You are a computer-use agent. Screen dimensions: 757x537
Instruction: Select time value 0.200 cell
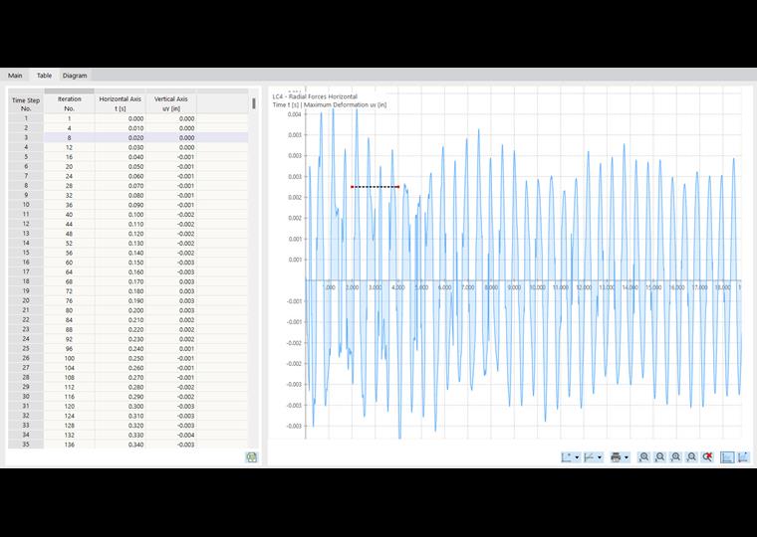click(x=121, y=310)
